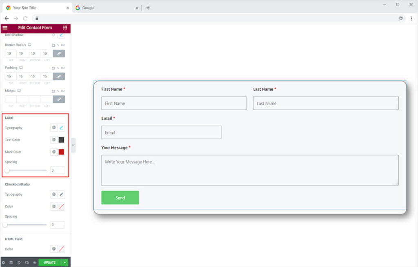Open Responsive Mode in bottom bar
The height and width of the screenshot is (267, 418).
pyautogui.click(x=27, y=263)
